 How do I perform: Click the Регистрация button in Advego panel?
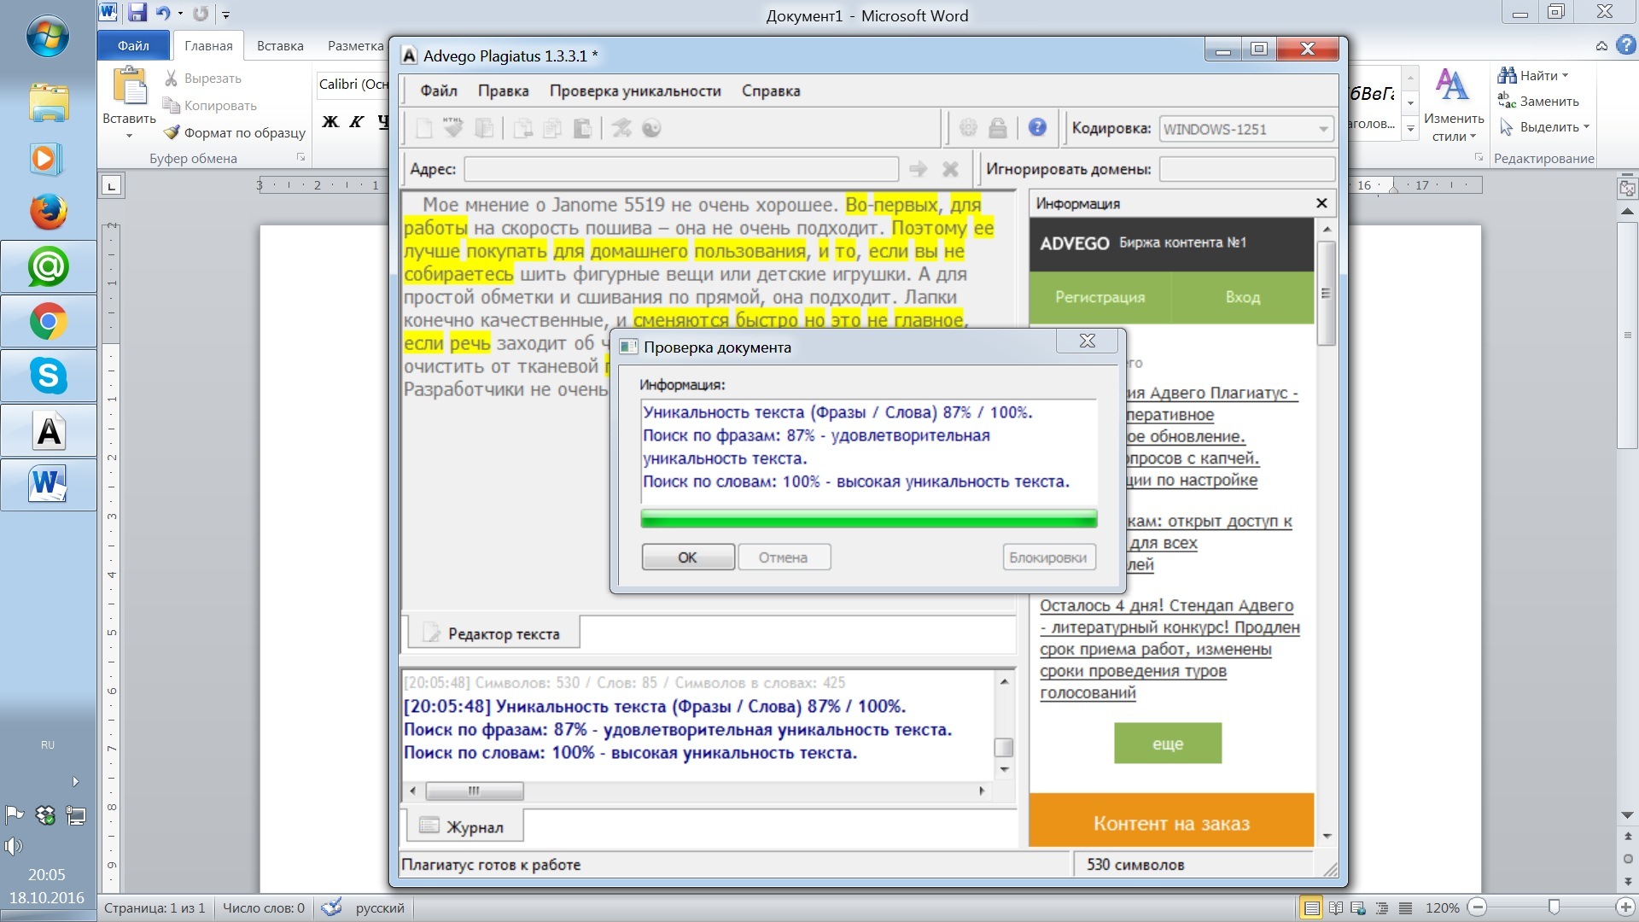pos(1100,297)
